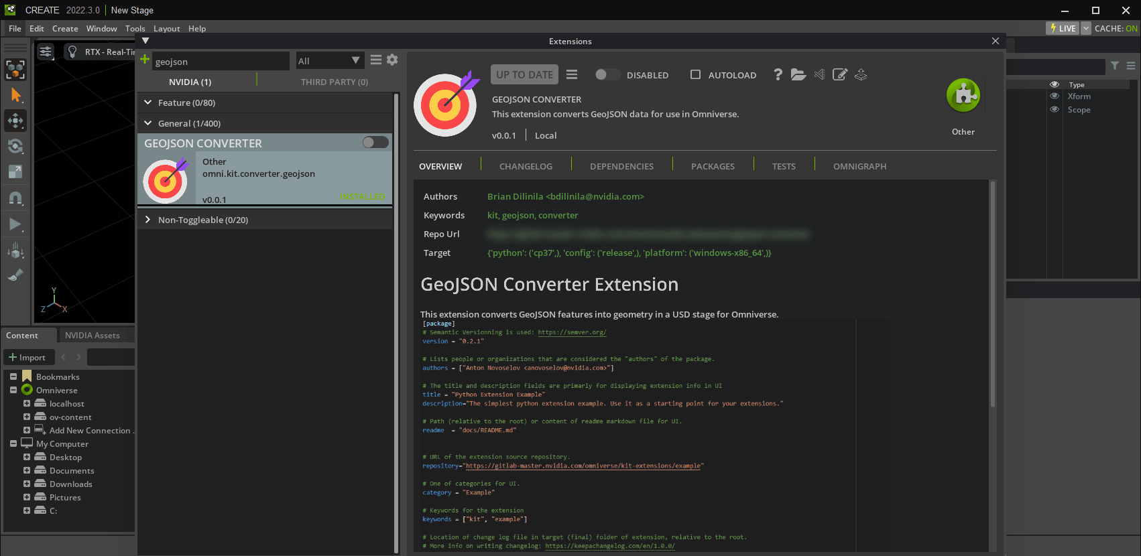This screenshot has height=556, width=1141.
Task: Open the stage panel hamburger options
Action: click(x=1131, y=66)
